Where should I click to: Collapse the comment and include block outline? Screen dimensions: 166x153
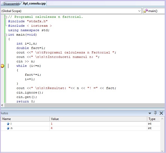point(6,17)
